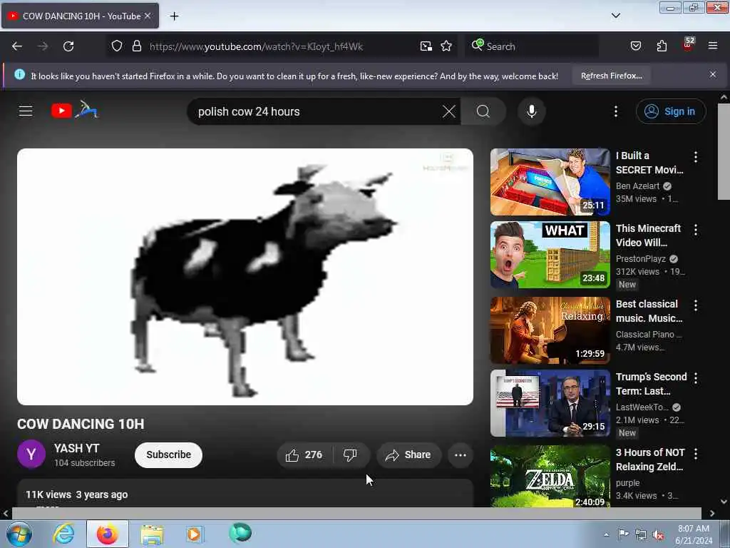Screen dimensions: 730x548
Task: Click muted volume tray icon
Action: tap(658, 535)
